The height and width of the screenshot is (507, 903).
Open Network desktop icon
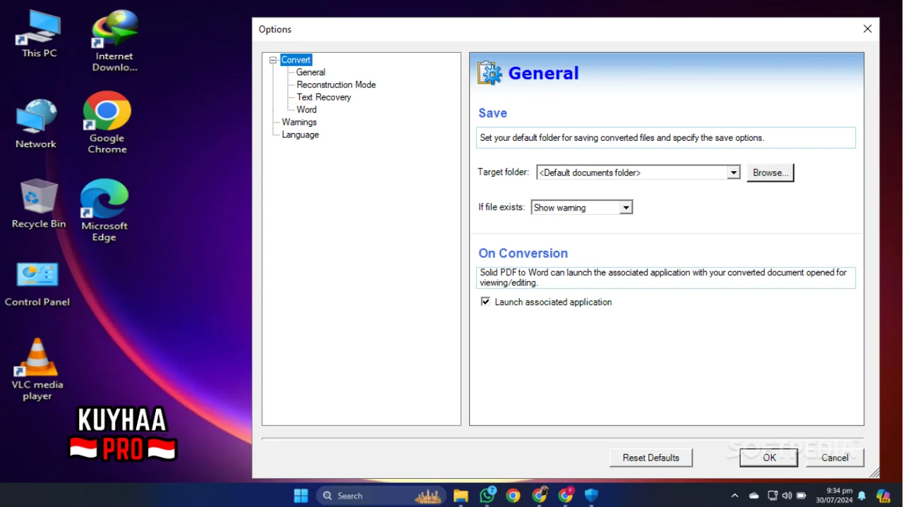[36, 124]
